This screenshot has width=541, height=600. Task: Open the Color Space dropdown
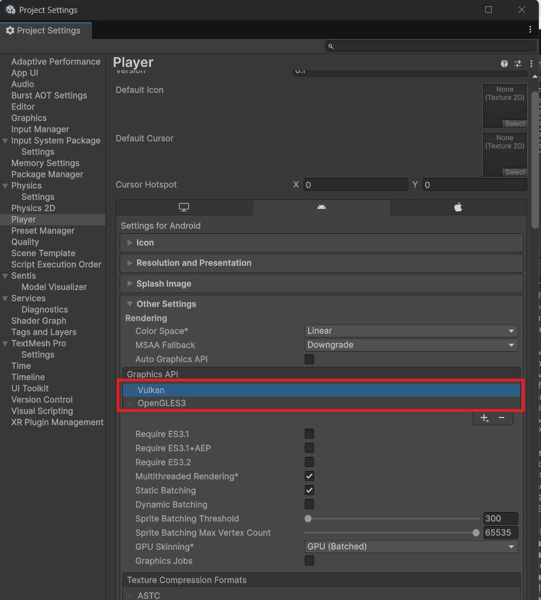[x=411, y=331]
